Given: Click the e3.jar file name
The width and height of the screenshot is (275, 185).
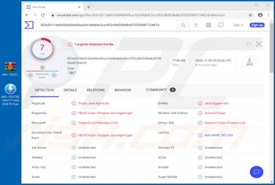Looking at the screenshot, I should [71, 68].
